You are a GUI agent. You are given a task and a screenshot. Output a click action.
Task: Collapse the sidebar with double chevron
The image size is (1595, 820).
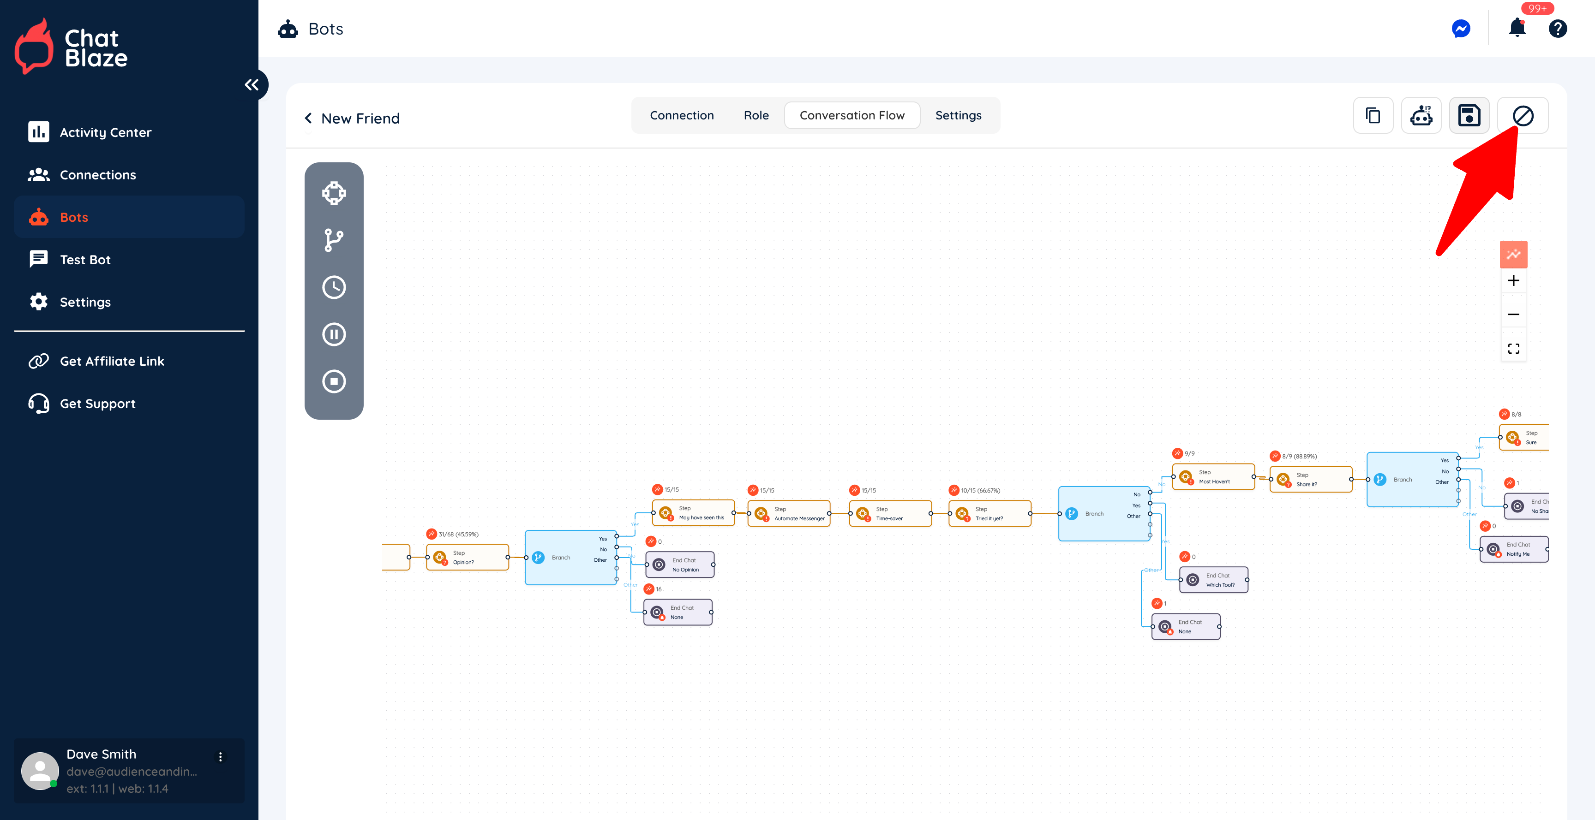pos(252,85)
